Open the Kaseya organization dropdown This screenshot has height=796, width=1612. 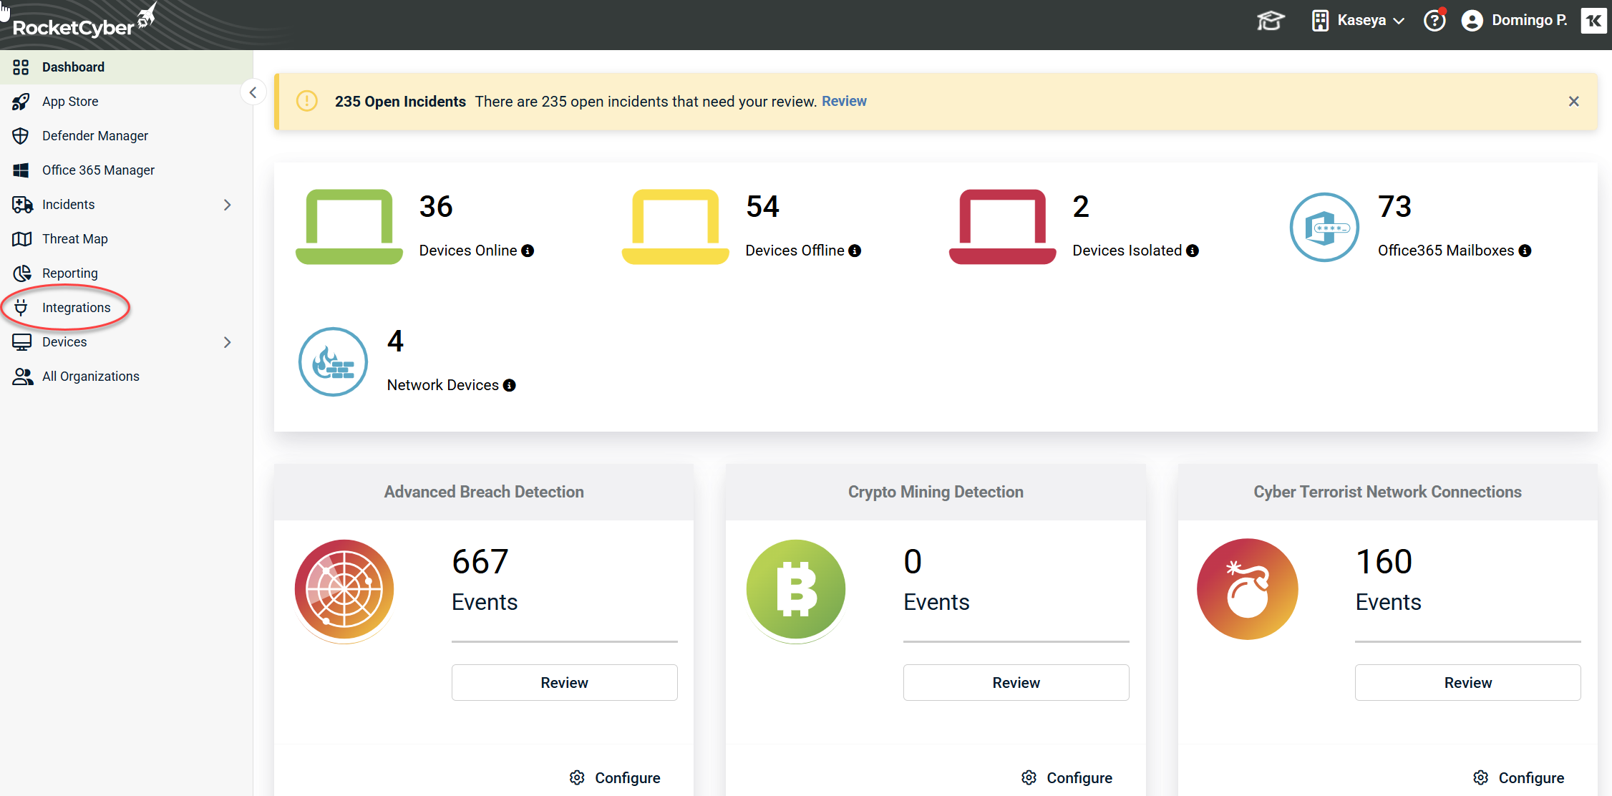1358,21
